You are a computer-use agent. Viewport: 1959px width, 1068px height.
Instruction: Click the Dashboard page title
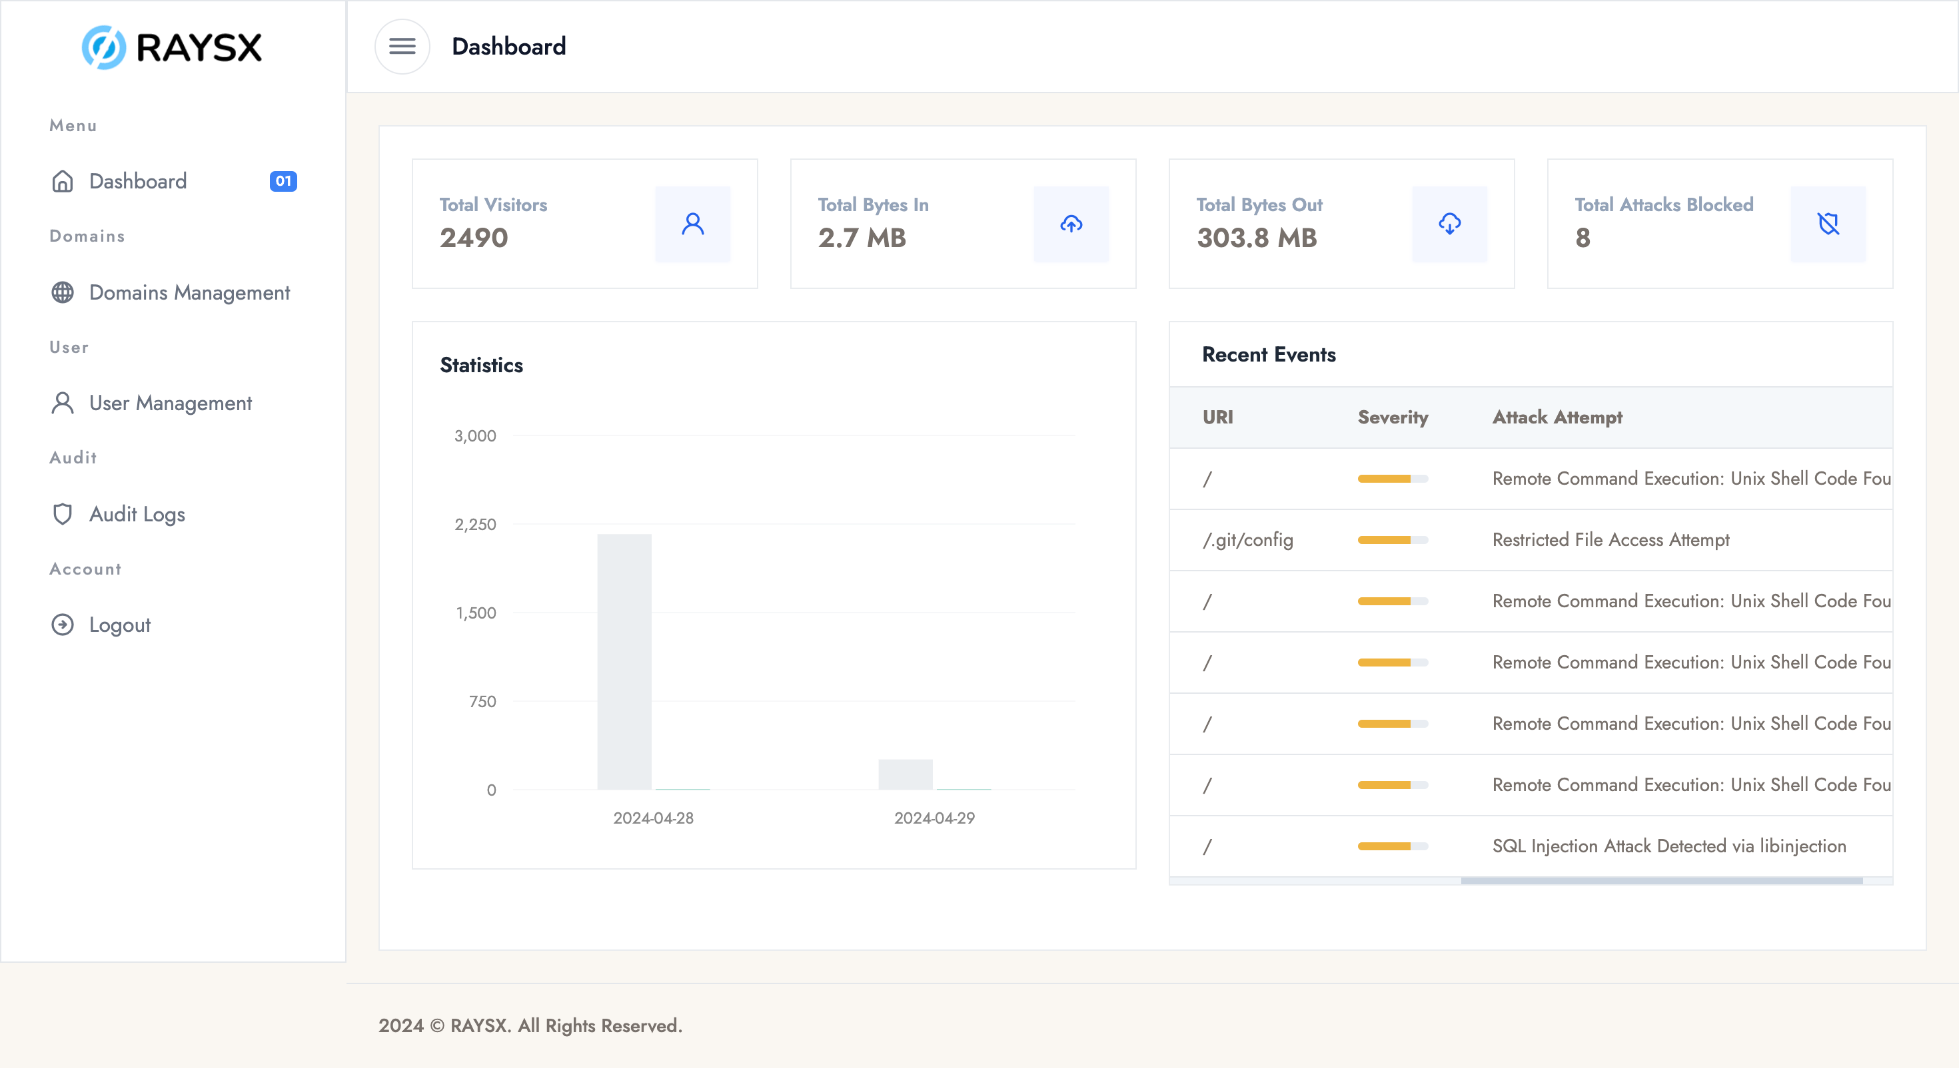click(509, 47)
